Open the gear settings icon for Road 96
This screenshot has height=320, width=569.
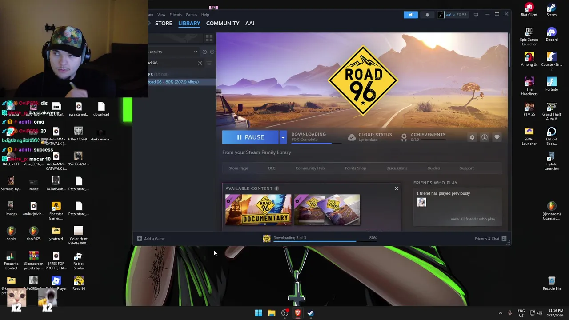click(x=472, y=137)
